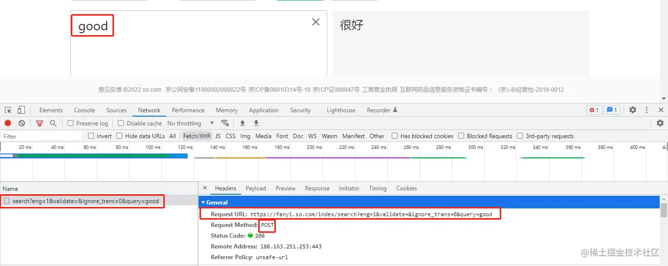
Task: Select the search request row checkbox
Action: pos(7,201)
